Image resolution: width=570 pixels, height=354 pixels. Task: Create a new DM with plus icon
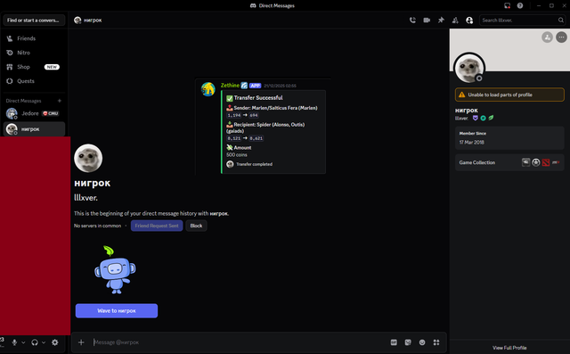tap(60, 101)
